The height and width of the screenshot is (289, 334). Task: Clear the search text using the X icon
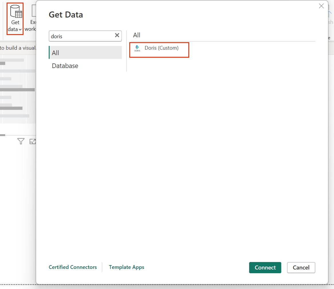(117, 35)
